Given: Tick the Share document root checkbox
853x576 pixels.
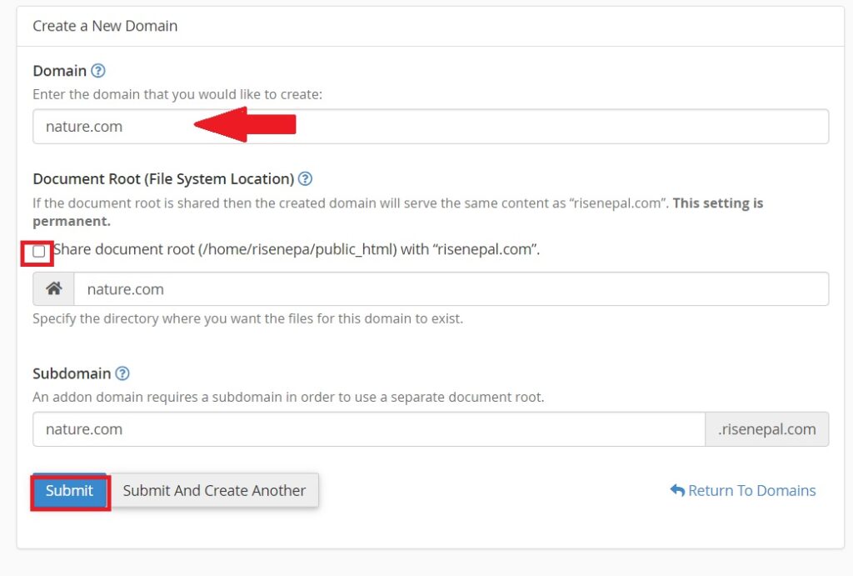Looking at the screenshot, I should (38, 251).
